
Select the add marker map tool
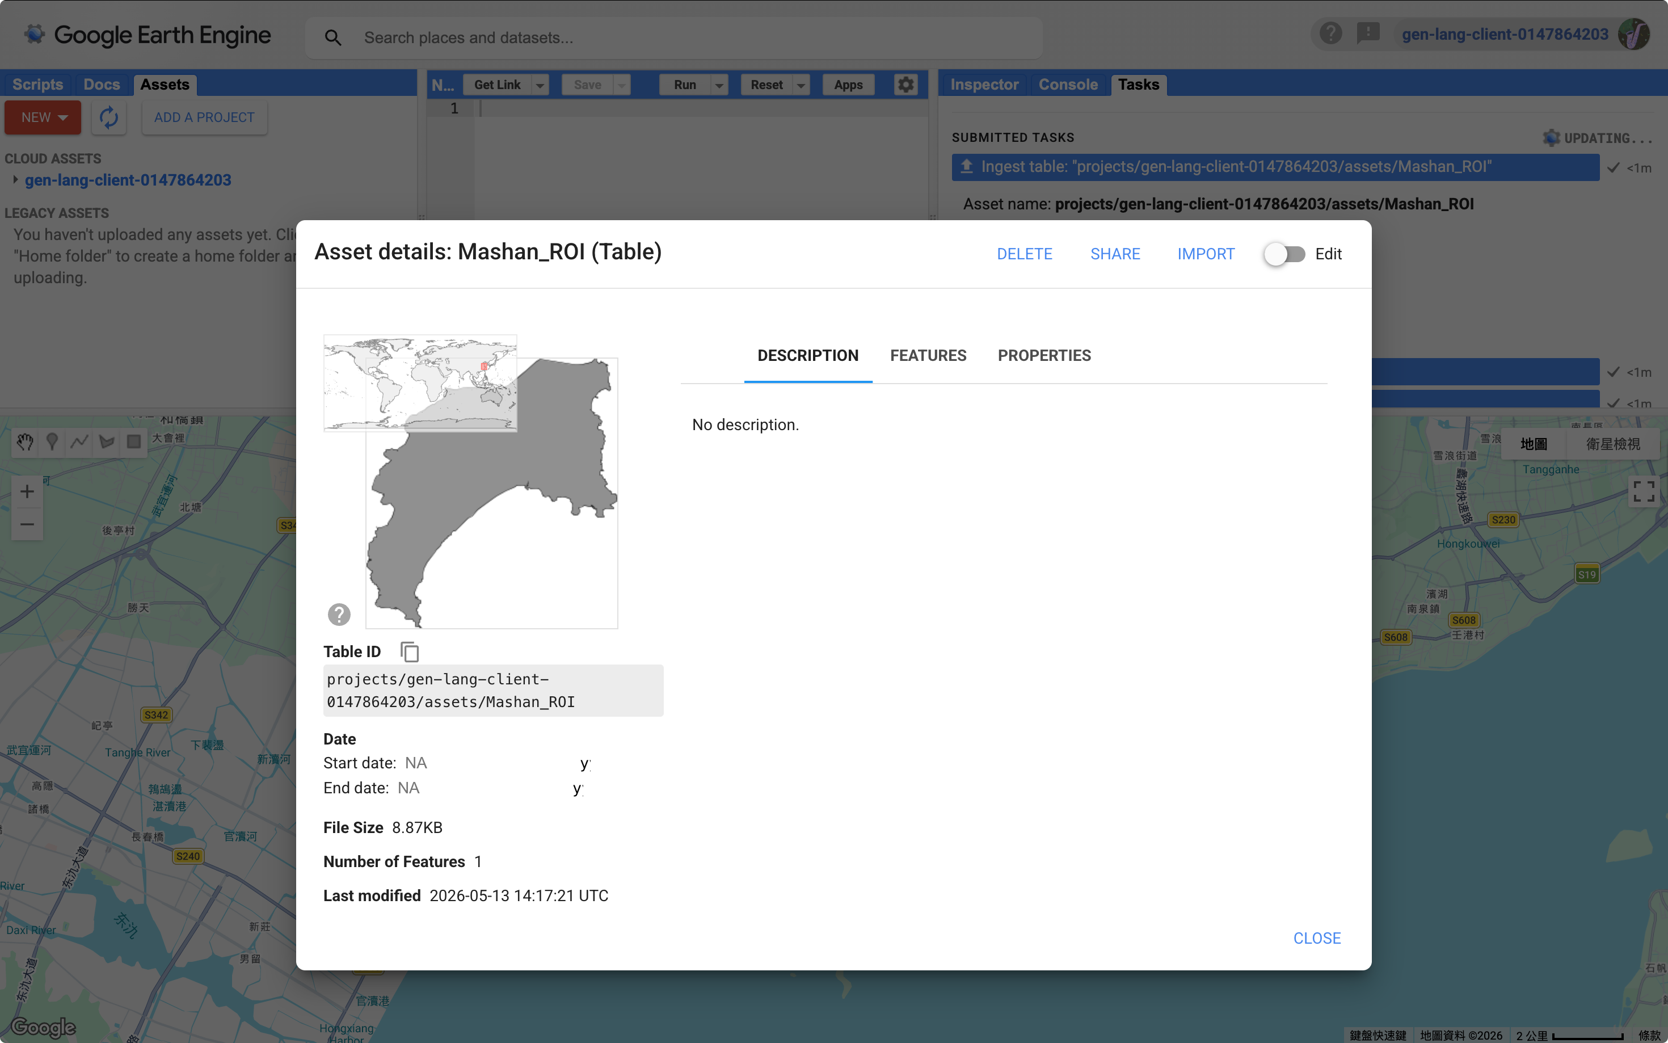[52, 442]
